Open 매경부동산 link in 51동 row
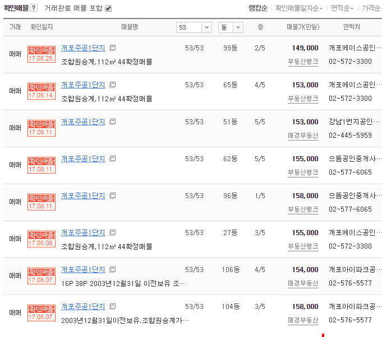 [x=303, y=135]
